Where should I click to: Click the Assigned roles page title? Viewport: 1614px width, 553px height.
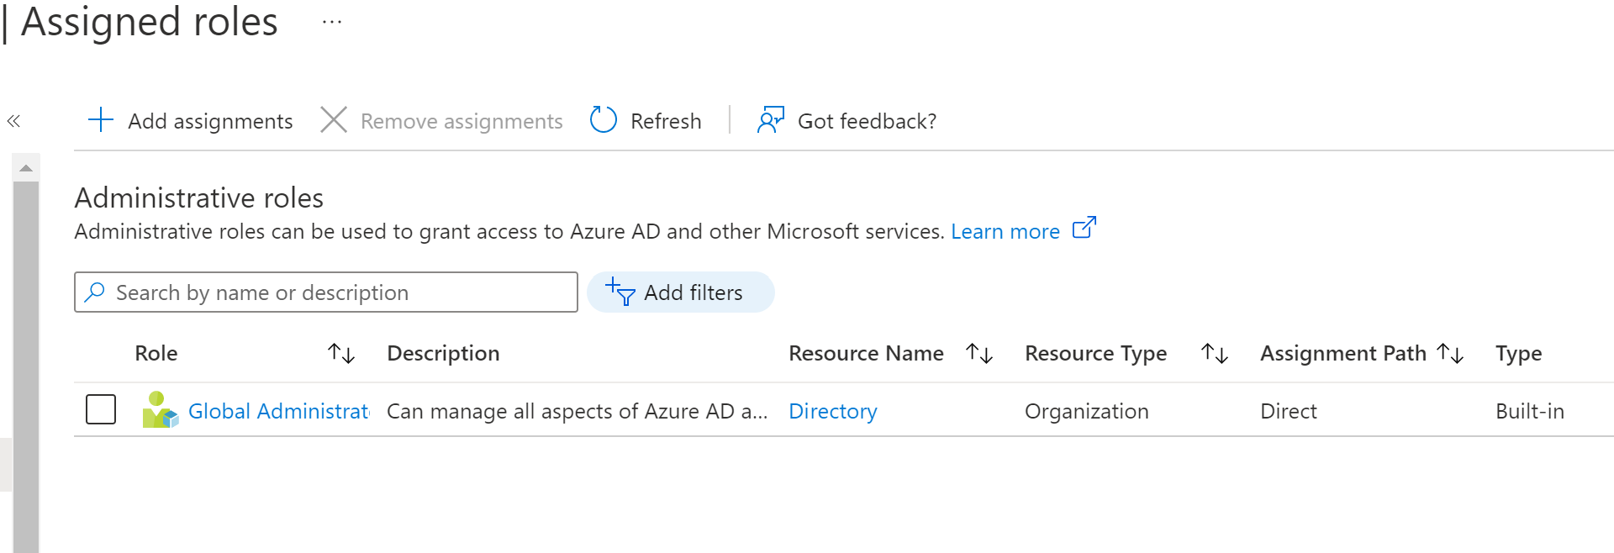coord(150,22)
